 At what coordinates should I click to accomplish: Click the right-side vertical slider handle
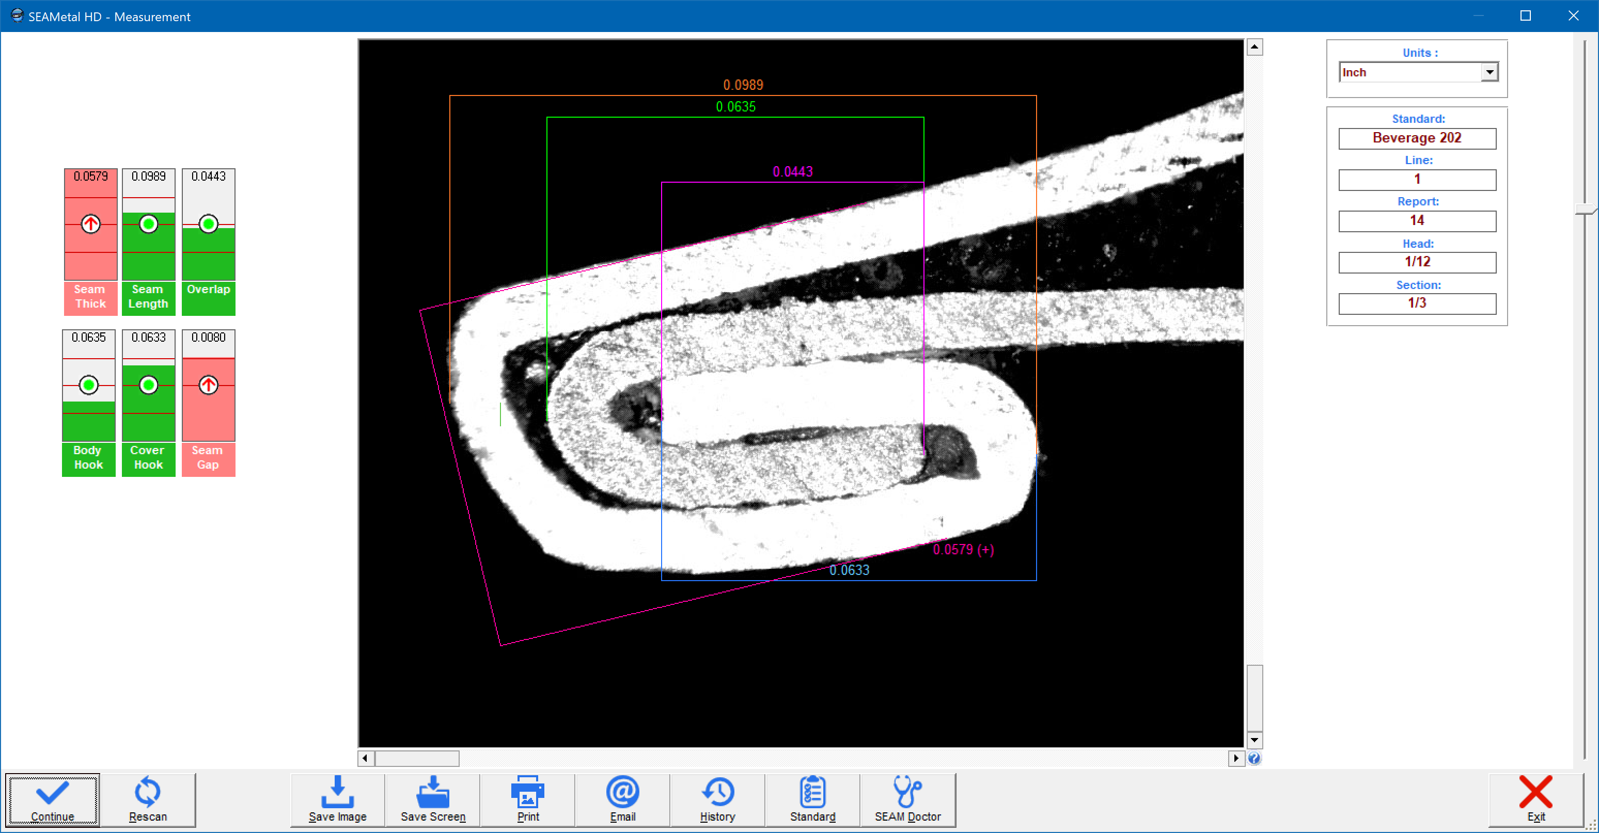1587,209
